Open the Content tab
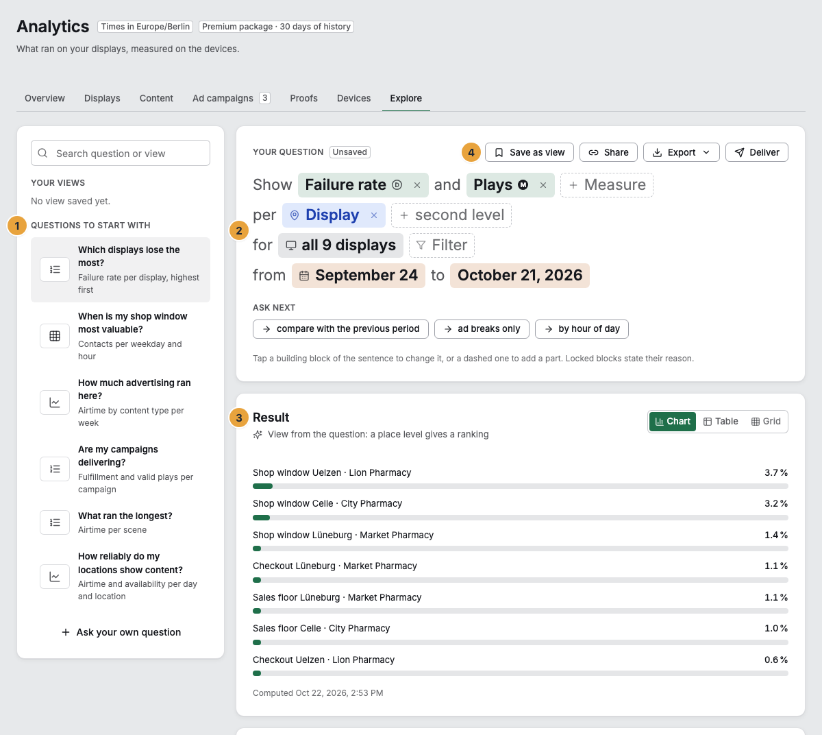Screen dimensions: 822x735 (156, 98)
